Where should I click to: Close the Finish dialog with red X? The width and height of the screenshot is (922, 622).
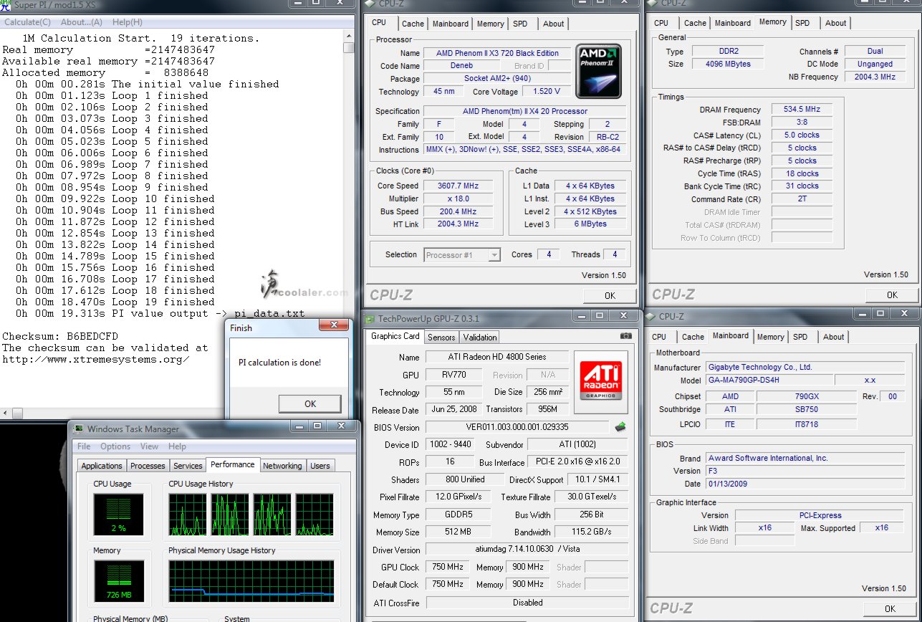click(334, 325)
